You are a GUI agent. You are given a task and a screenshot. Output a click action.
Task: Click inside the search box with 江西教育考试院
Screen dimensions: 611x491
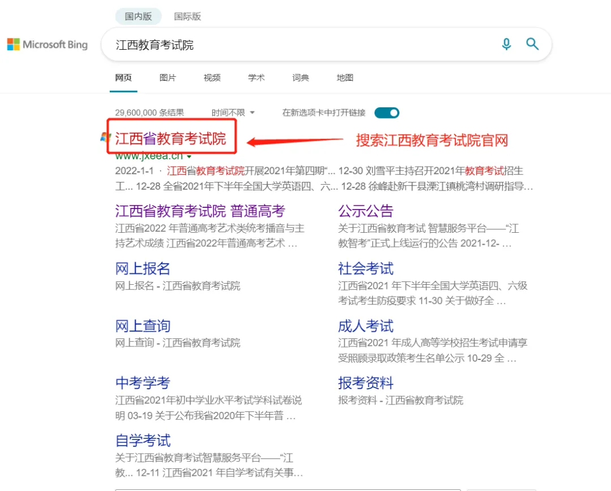click(x=294, y=45)
